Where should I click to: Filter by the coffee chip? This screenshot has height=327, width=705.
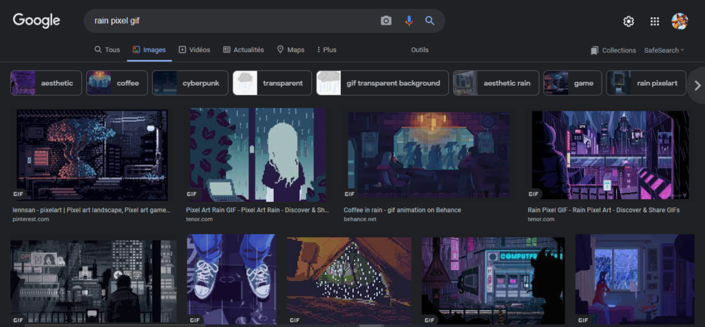(117, 83)
